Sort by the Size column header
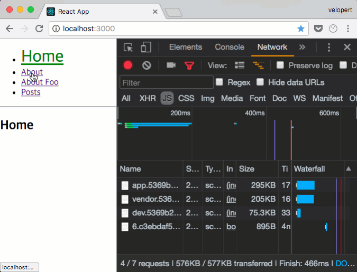357x272 pixels. pyautogui.click(x=257, y=169)
